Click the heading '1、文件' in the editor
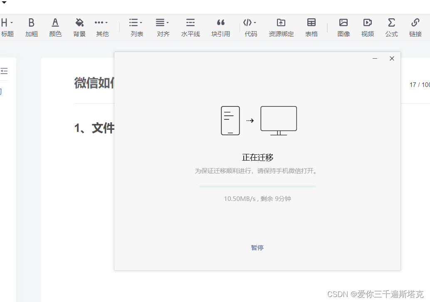 (x=94, y=128)
